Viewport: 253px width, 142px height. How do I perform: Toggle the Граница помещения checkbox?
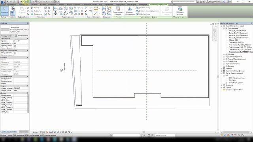15,46
